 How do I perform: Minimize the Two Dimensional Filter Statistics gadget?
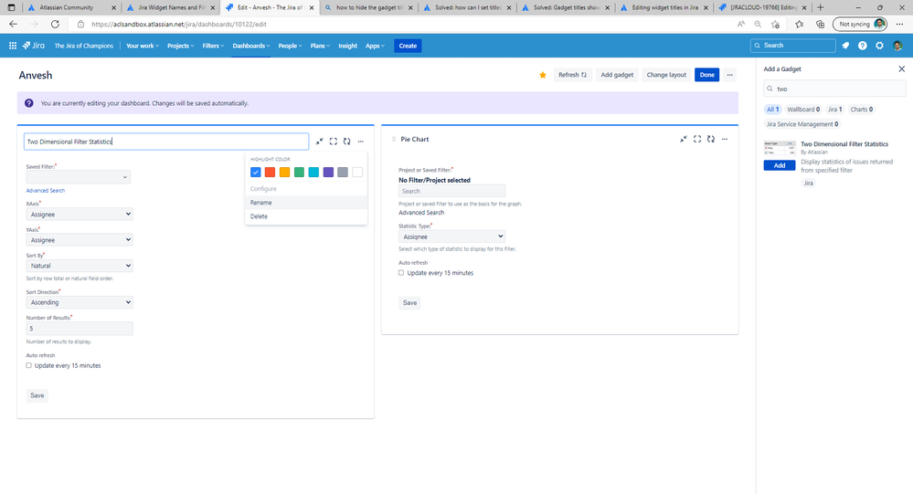[x=319, y=142]
